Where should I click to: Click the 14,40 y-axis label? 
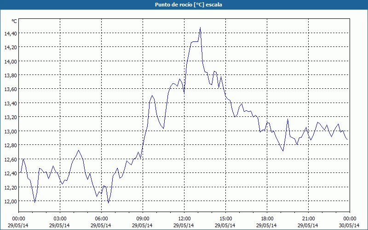(x=11, y=33)
